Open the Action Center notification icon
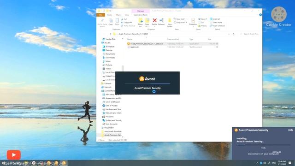Image resolution: width=295 pixels, height=166 pixels. (290, 163)
